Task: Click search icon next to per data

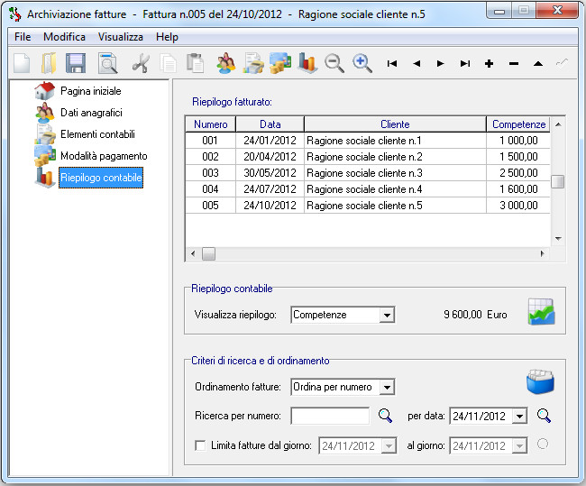Action: click(544, 416)
